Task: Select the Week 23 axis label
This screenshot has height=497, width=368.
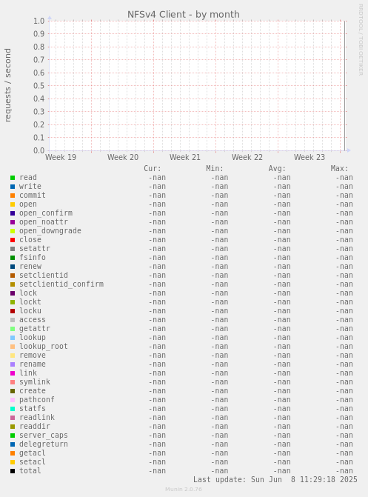Action: (310, 157)
